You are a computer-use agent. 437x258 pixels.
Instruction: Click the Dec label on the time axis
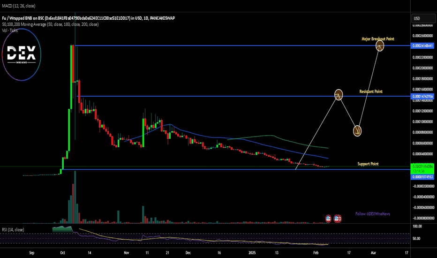[188, 253]
